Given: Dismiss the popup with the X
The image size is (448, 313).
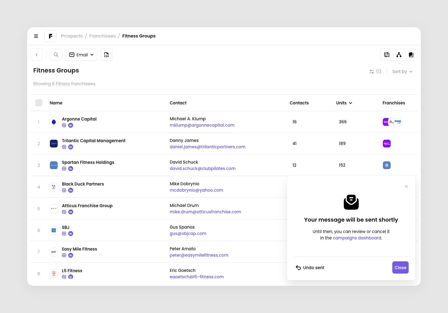Looking at the screenshot, I should tap(406, 187).
